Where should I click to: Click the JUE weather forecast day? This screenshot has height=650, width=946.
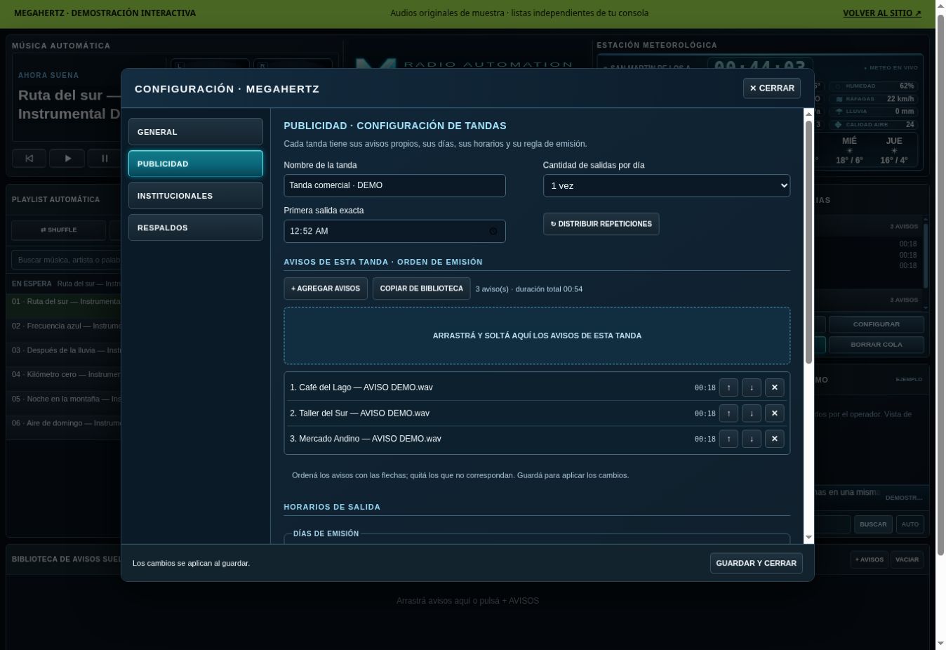click(894, 150)
